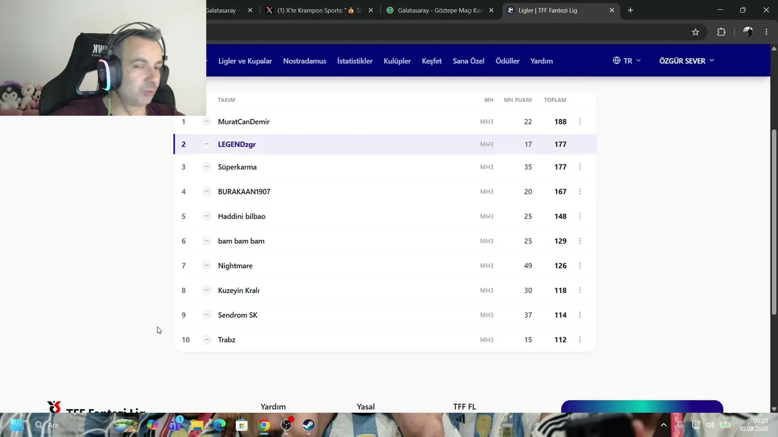Open the Nostradamus menu item
Image resolution: width=778 pixels, height=437 pixels.
(305, 61)
